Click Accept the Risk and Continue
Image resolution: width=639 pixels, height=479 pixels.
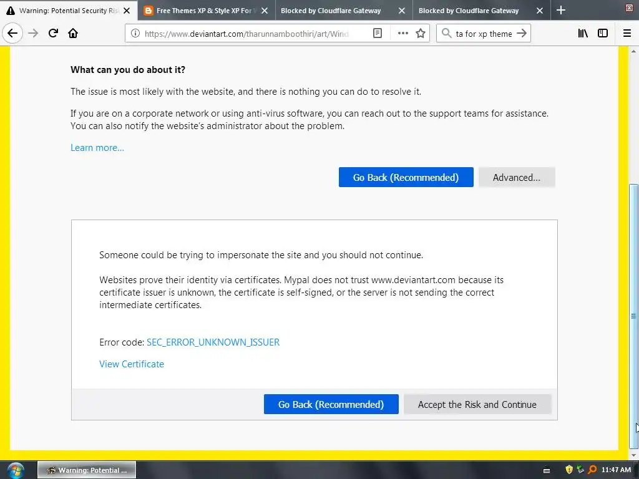pos(477,404)
